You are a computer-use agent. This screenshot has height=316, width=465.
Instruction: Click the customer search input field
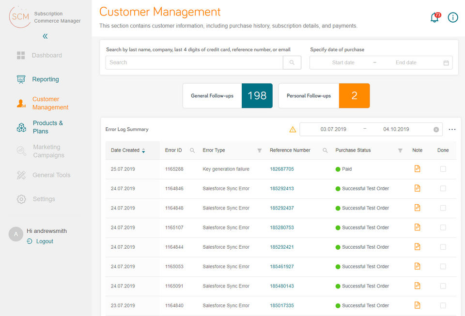point(194,62)
